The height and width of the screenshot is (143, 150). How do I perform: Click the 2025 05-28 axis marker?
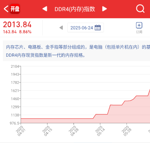[x=126, y=131]
